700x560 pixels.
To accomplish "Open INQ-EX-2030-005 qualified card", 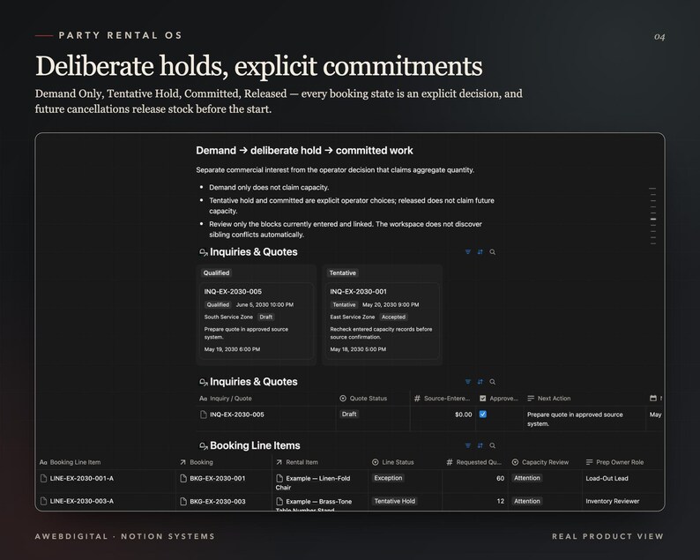I will pos(257,321).
